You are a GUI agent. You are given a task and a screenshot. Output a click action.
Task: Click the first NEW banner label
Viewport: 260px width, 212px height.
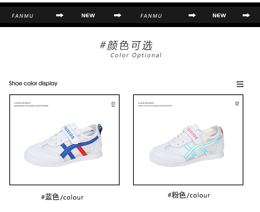[x=88, y=16]
